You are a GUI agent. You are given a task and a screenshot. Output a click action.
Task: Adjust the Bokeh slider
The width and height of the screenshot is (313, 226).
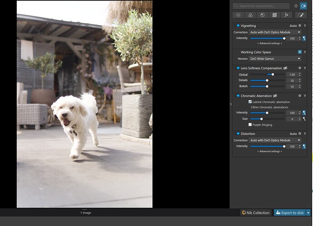(267, 86)
